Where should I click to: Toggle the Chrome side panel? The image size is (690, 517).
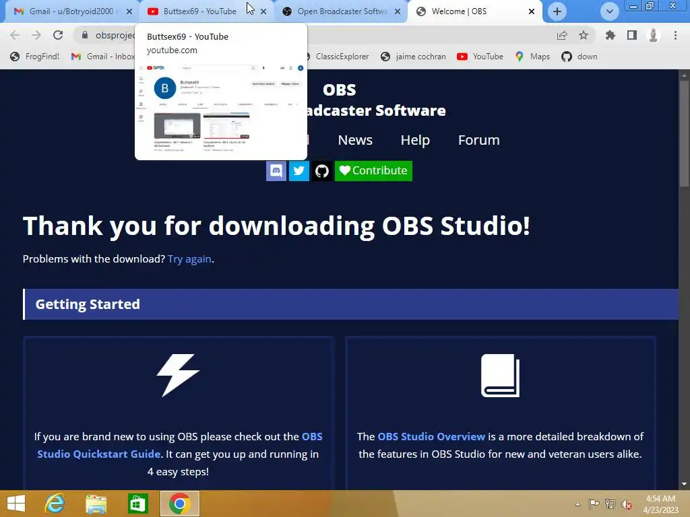632,35
